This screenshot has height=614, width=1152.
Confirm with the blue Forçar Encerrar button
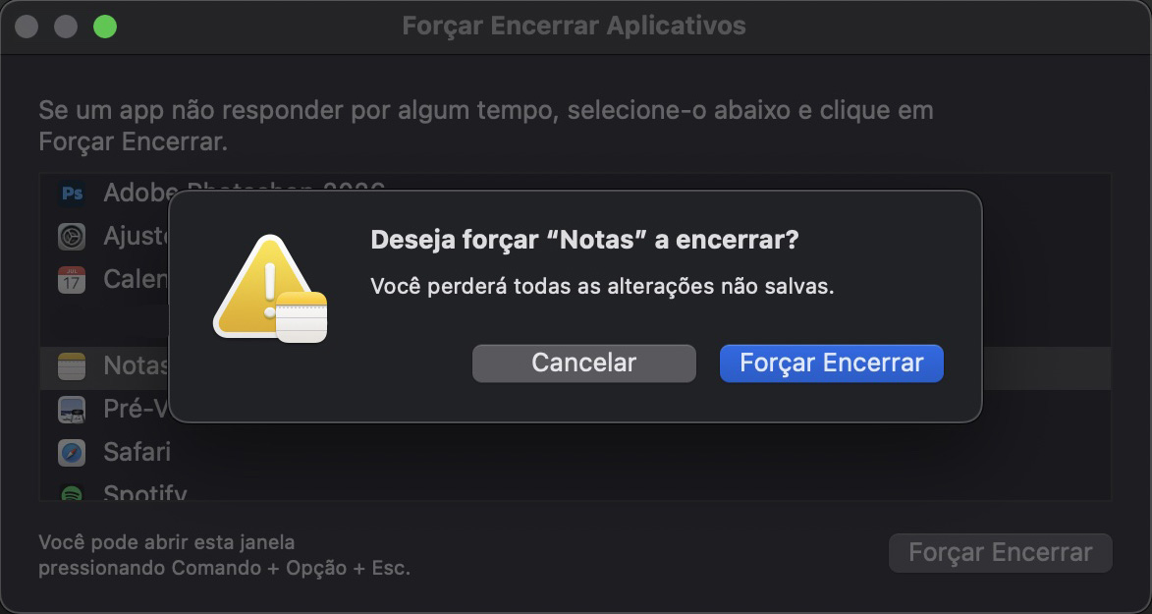pos(831,363)
